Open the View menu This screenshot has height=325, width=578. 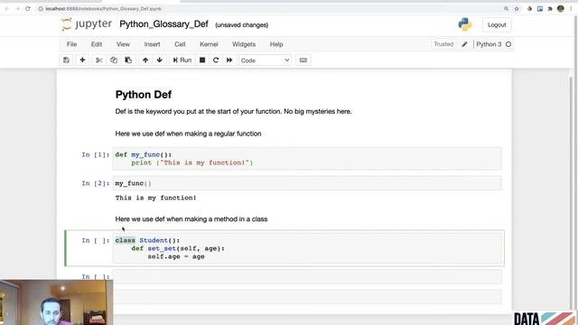123,44
